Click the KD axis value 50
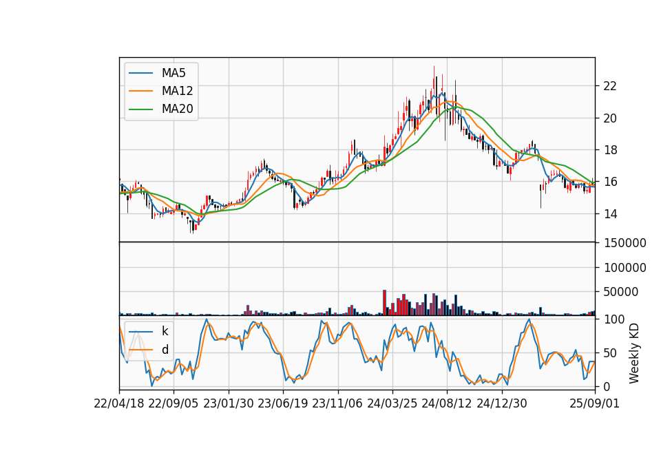Image resolution: width=661 pixels, height=475 pixels. [610, 353]
